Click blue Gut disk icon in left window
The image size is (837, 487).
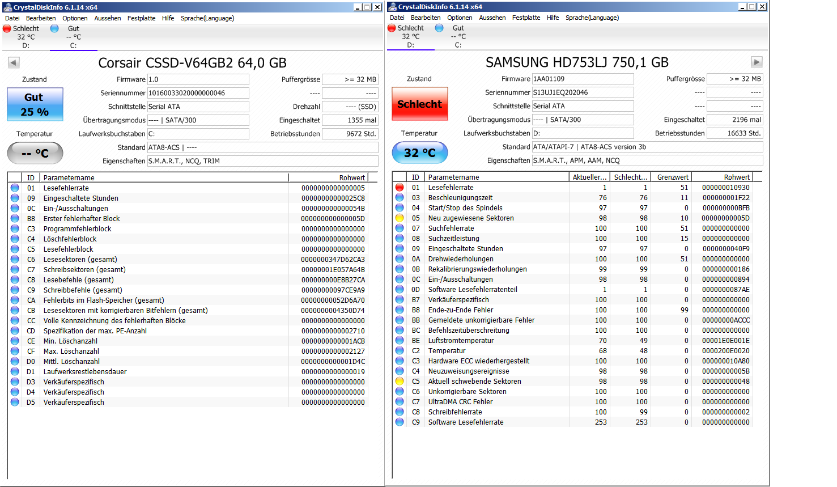click(54, 28)
